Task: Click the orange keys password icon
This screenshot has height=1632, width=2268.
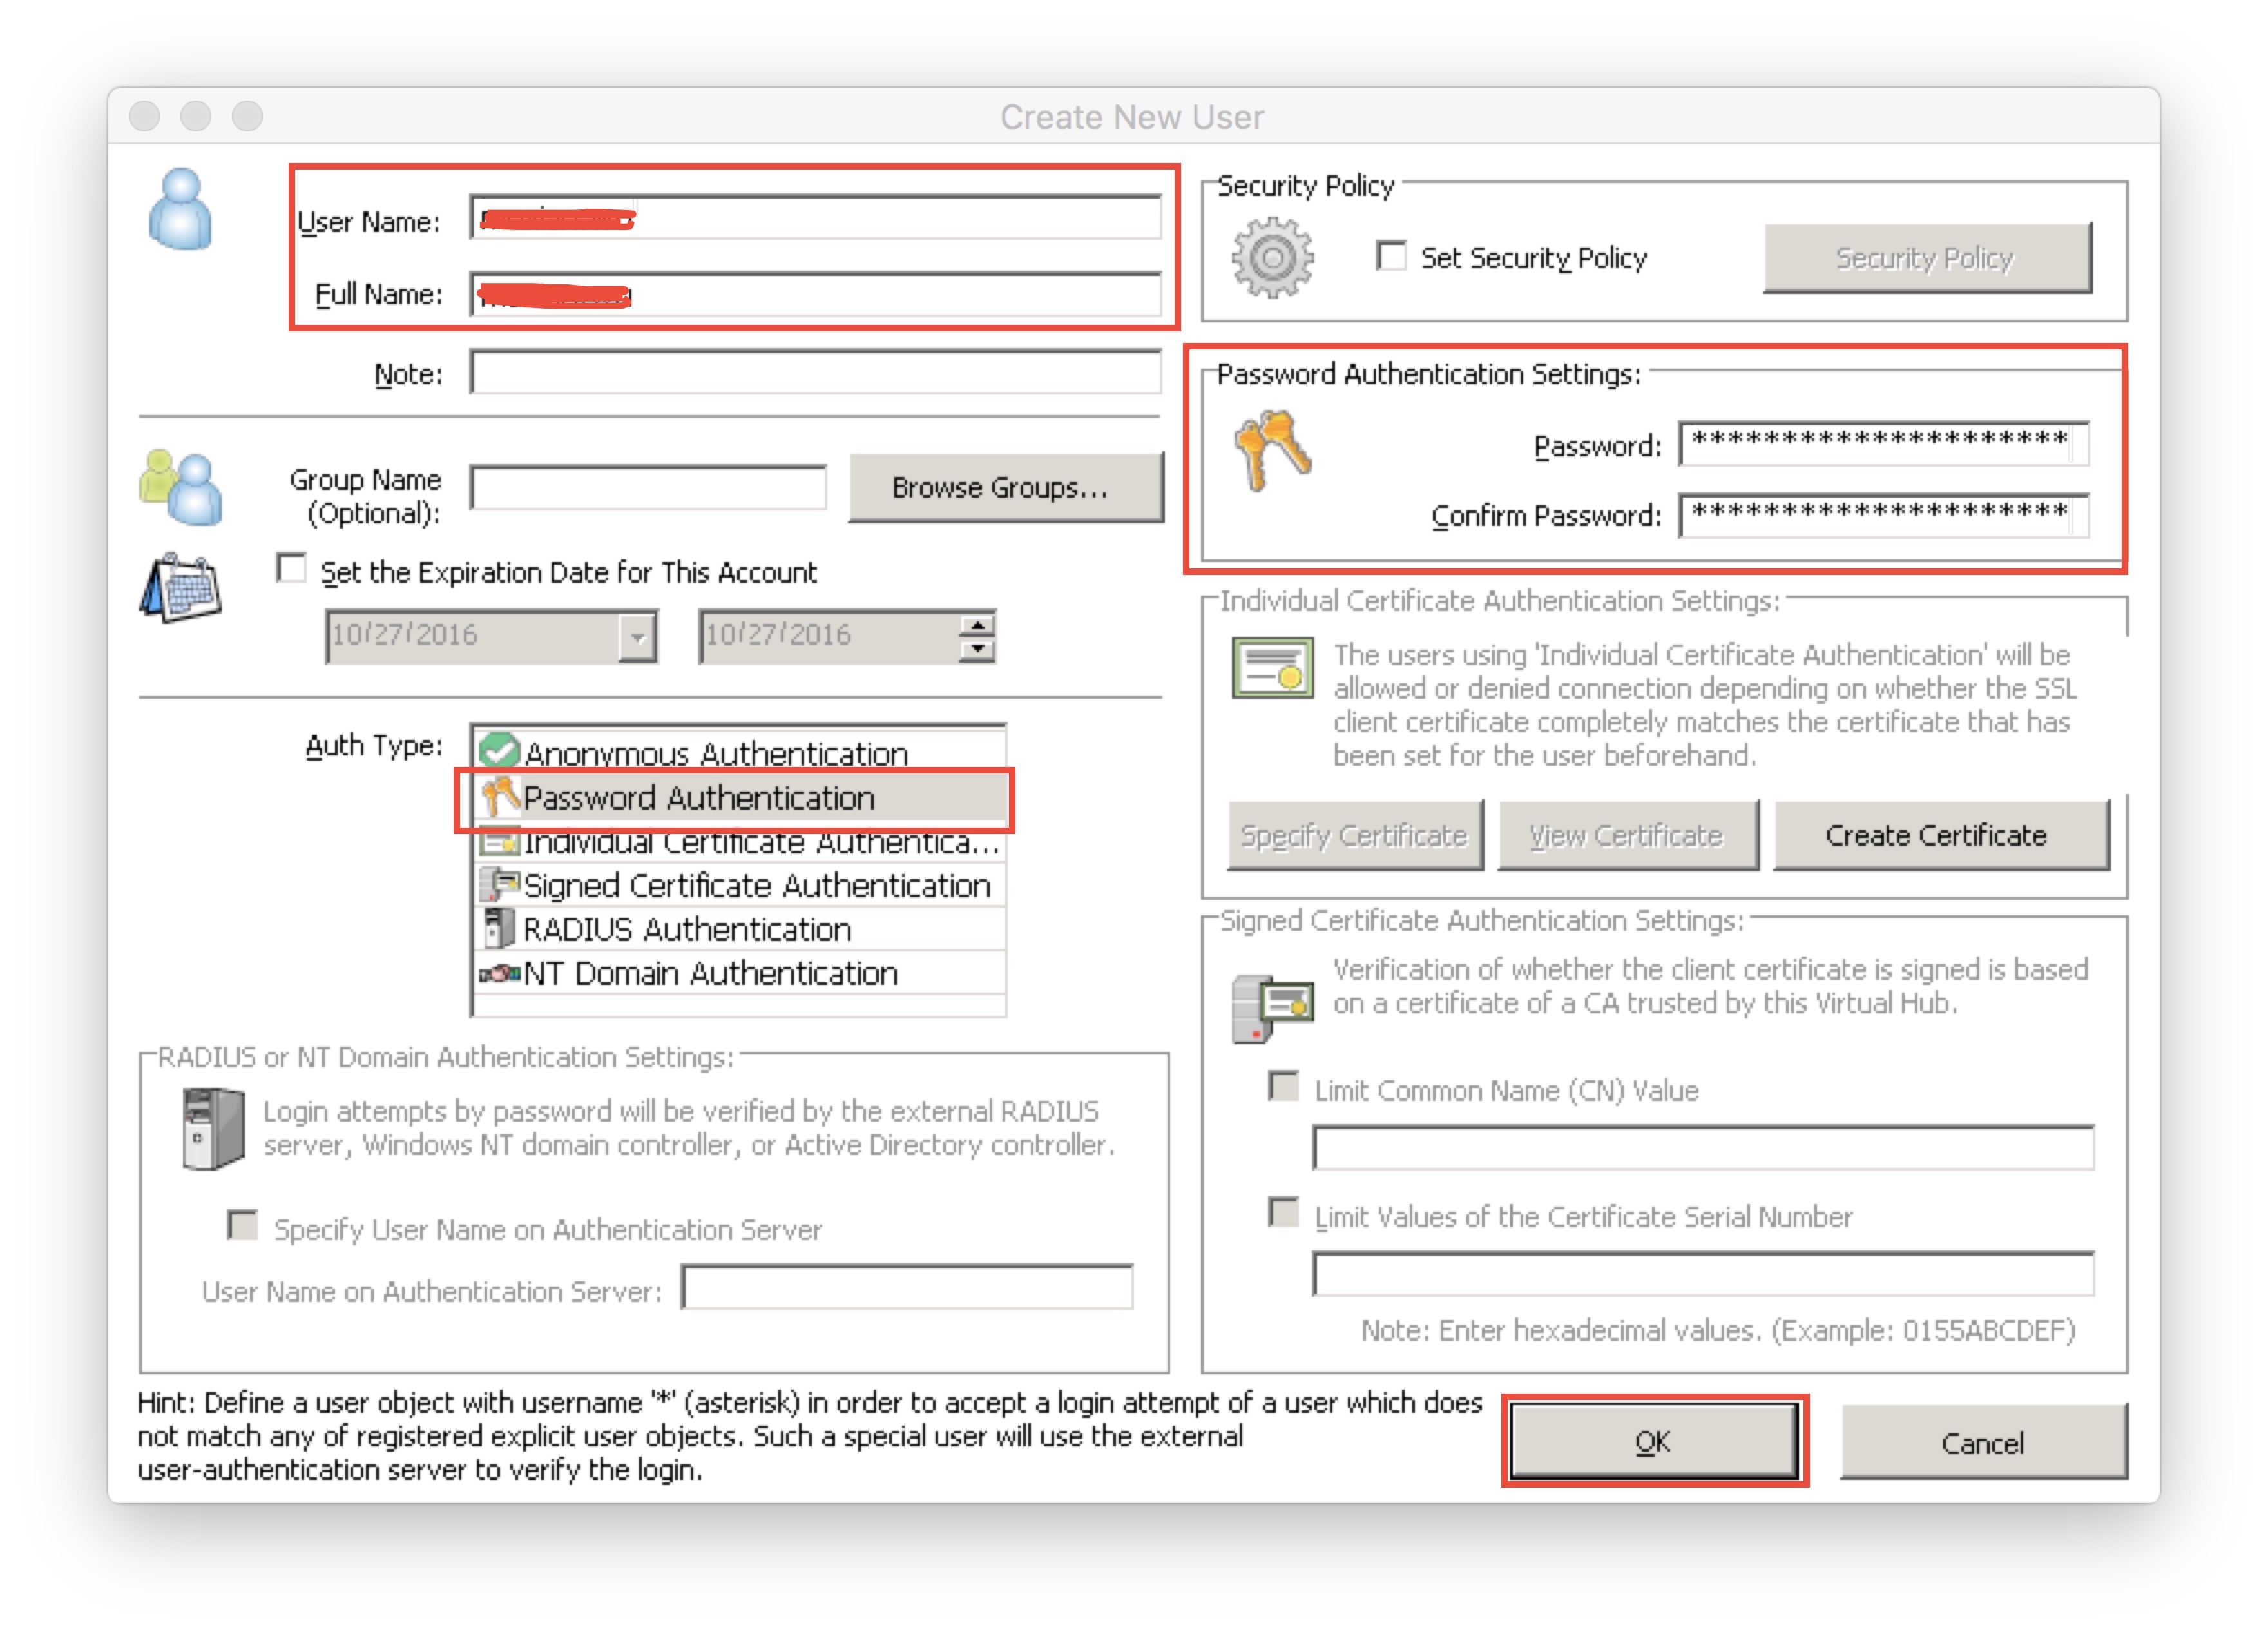Action: [x=1272, y=449]
